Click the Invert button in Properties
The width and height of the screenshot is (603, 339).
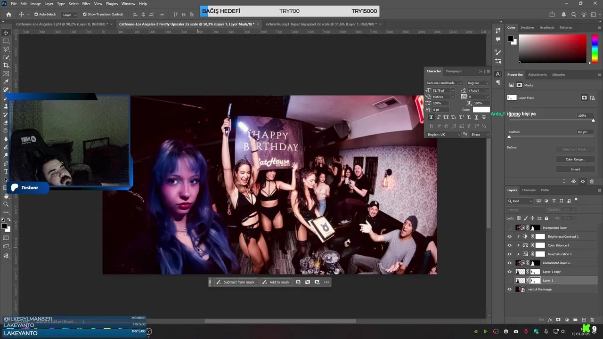[x=575, y=169]
